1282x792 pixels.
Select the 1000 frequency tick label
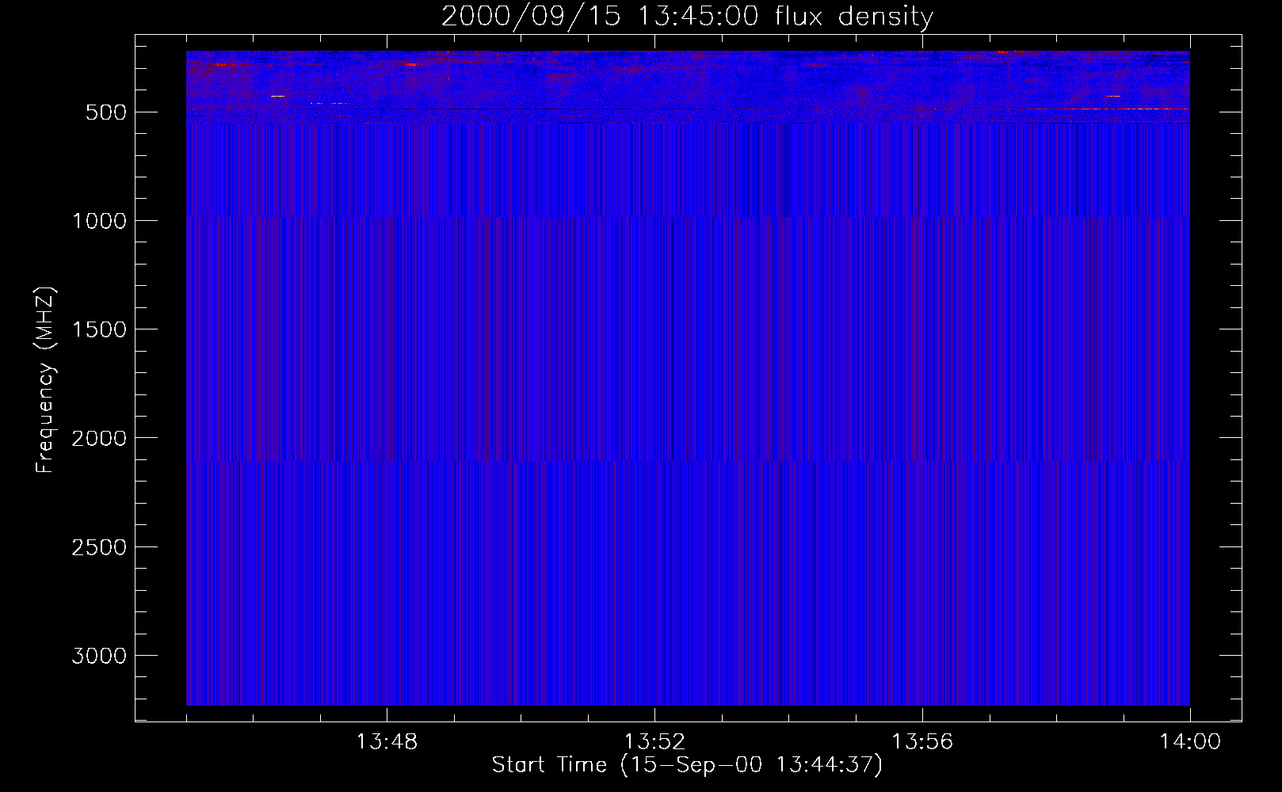click(x=99, y=221)
